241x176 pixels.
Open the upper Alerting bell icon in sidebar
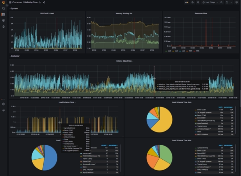tap(4, 26)
